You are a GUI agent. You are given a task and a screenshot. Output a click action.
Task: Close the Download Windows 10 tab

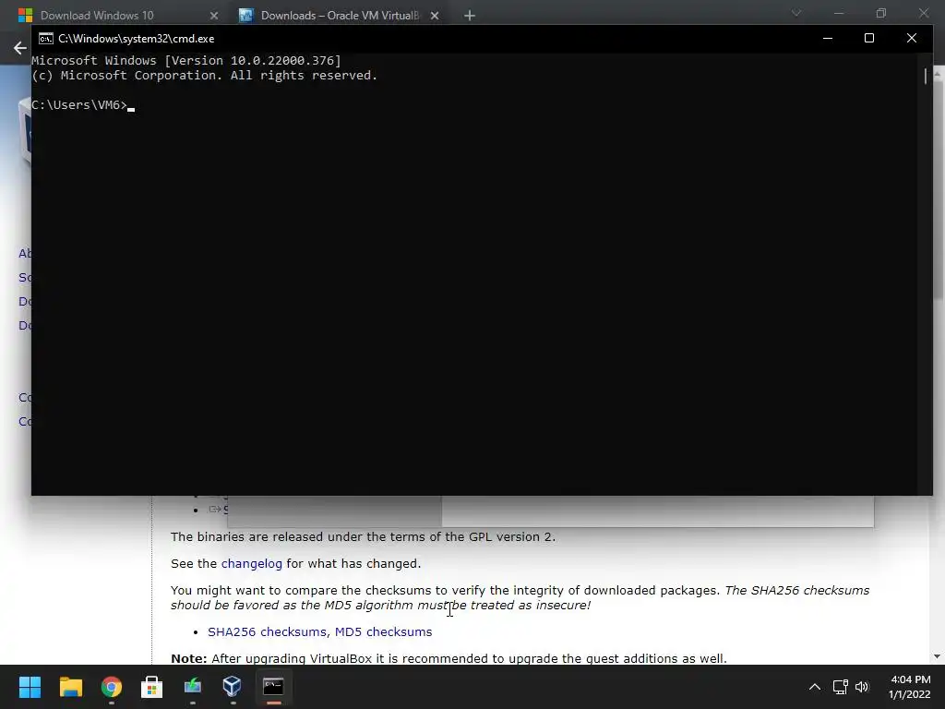(214, 16)
